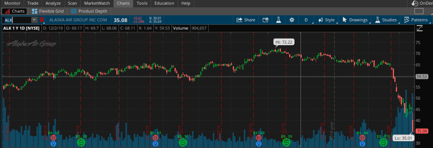Click the $1.46 earnings phone icon
Viewport: 433px width, 148px height.
coord(362,138)
